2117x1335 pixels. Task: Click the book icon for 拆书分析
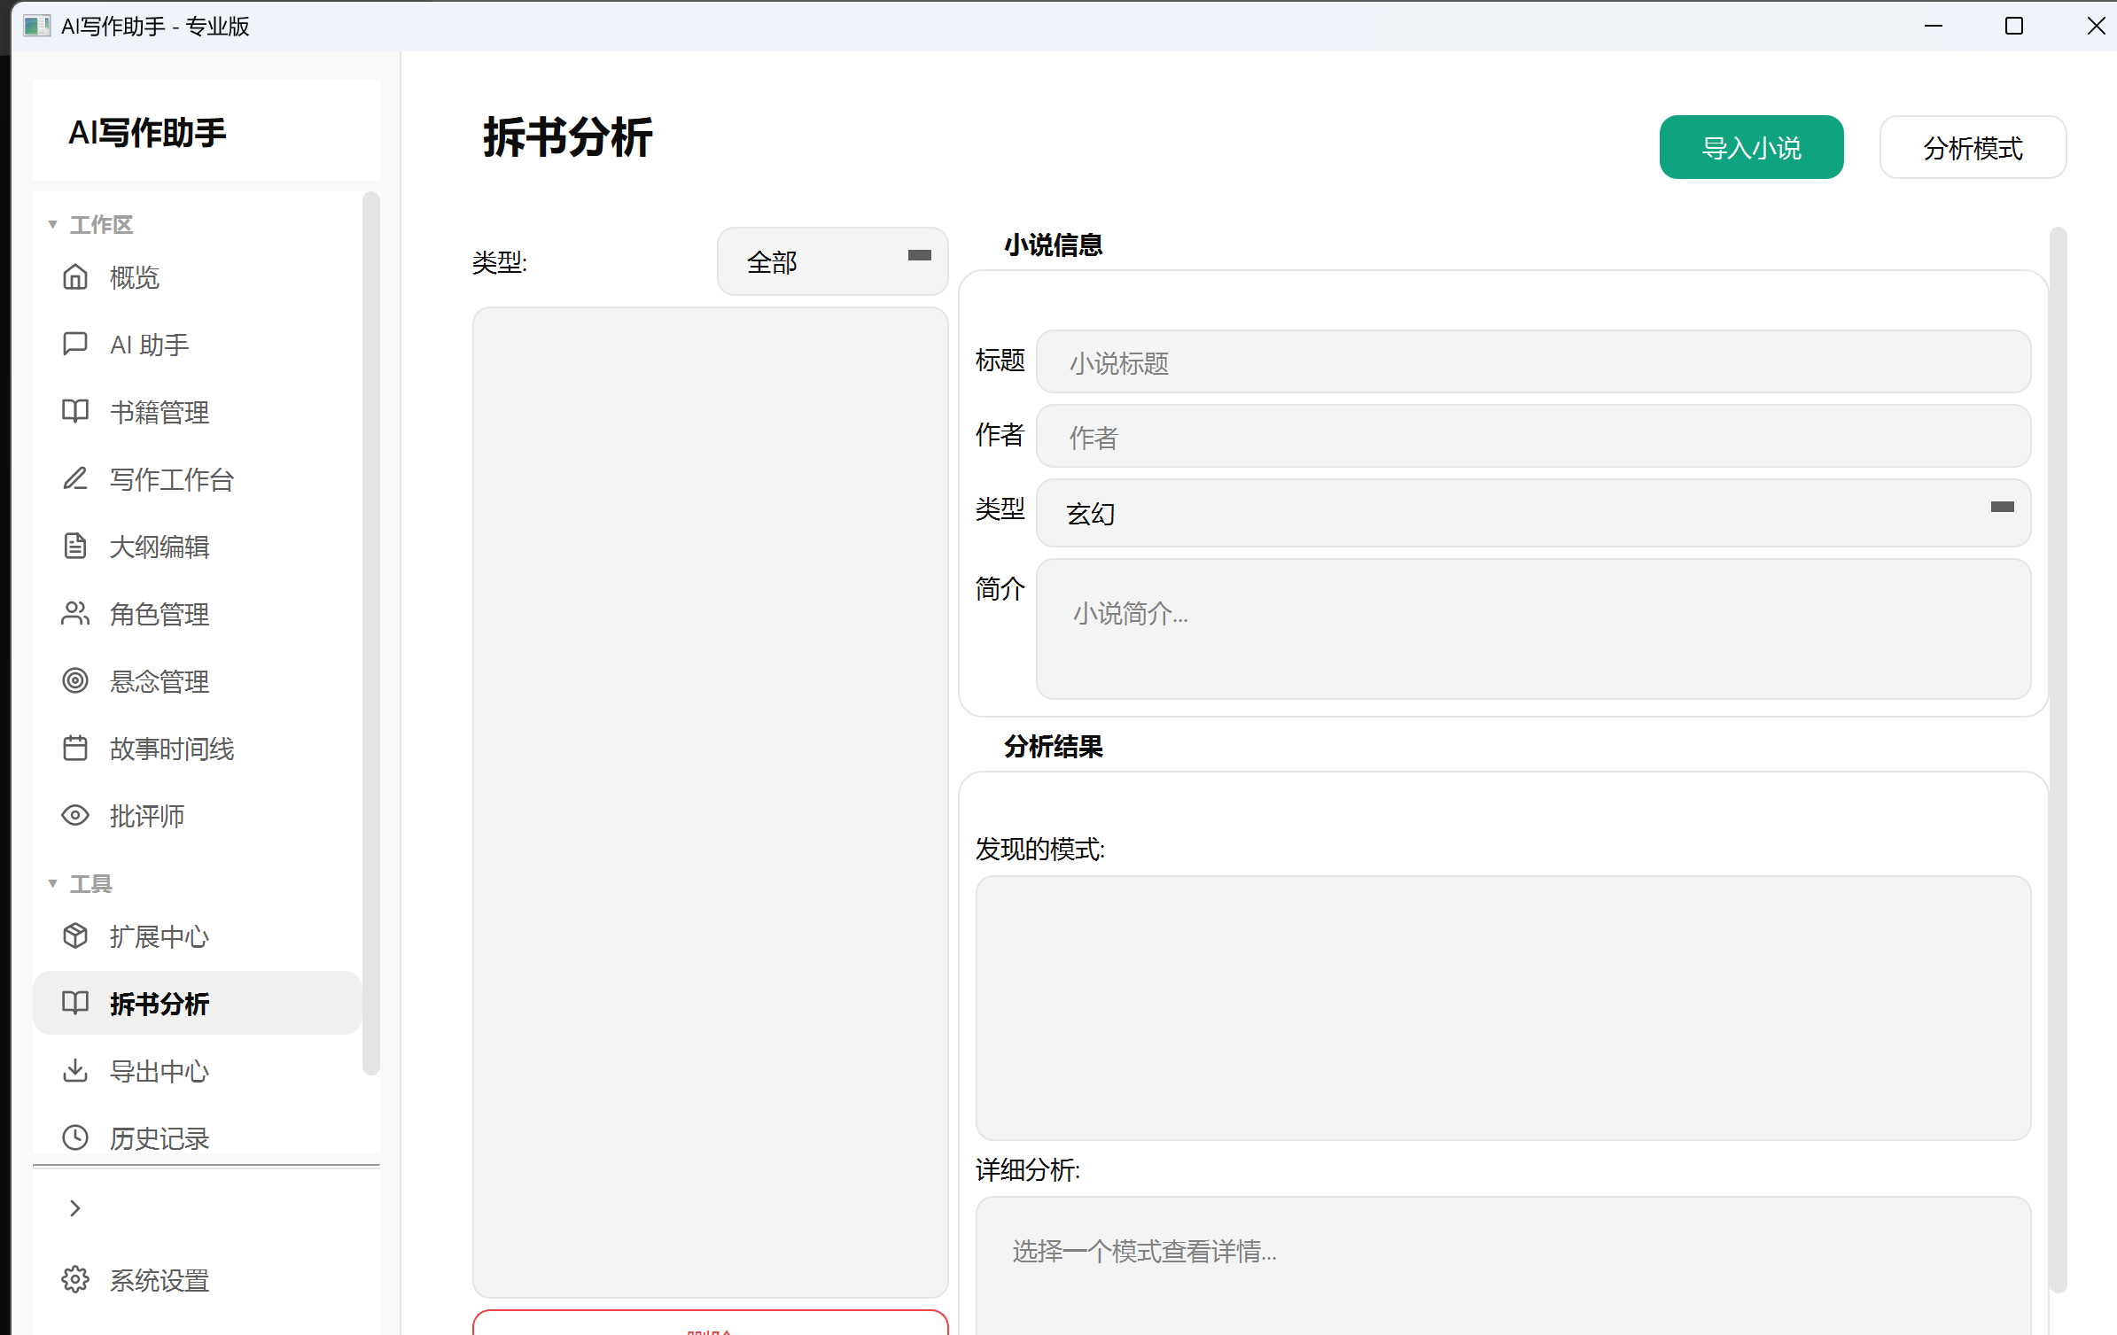click(75, 1003)
